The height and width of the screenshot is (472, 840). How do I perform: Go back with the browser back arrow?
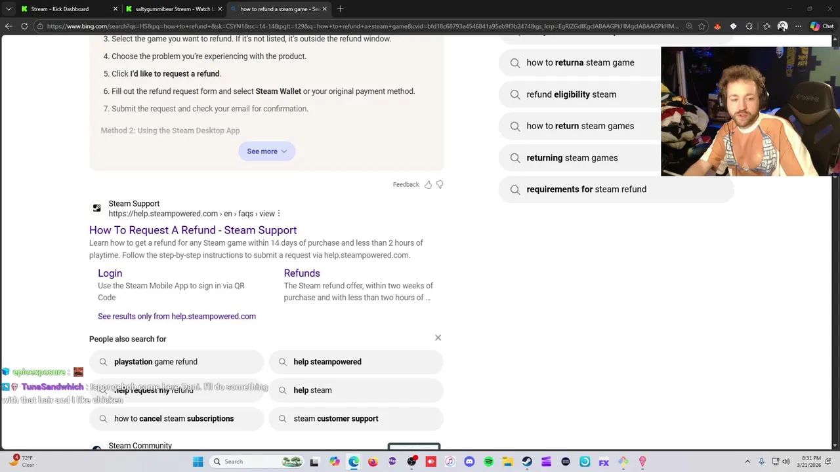(9, 26)
